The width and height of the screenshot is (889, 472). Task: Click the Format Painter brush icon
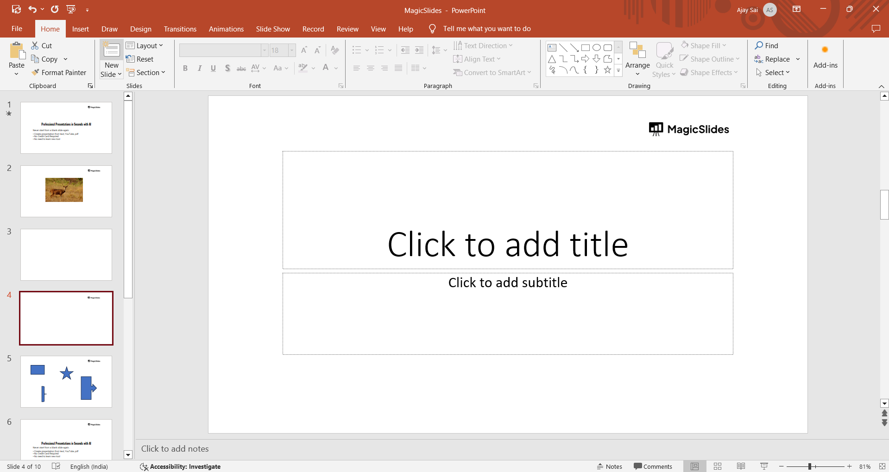click(x=35, y=73)
